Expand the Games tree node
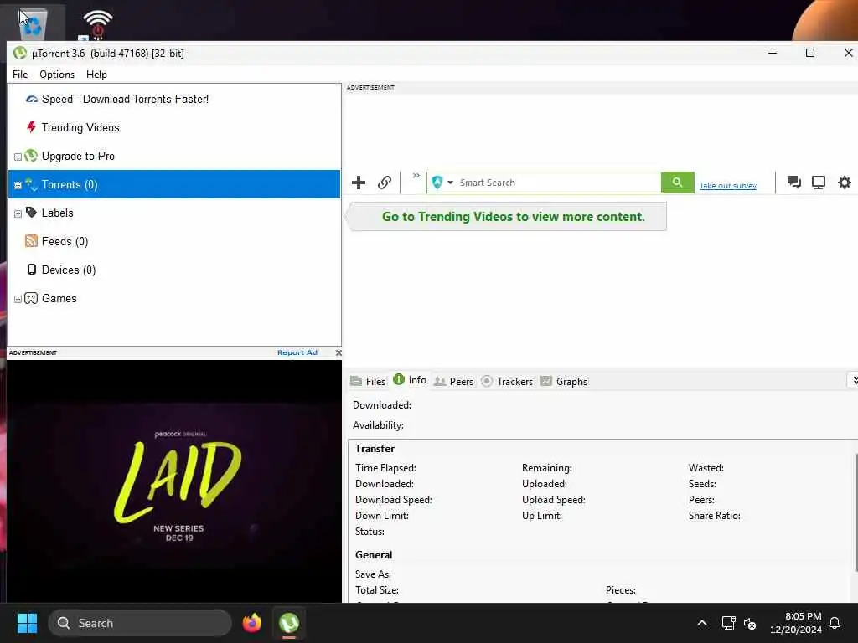Image resolution: width=858 pixels, height=643 pixels. (18, 299)
